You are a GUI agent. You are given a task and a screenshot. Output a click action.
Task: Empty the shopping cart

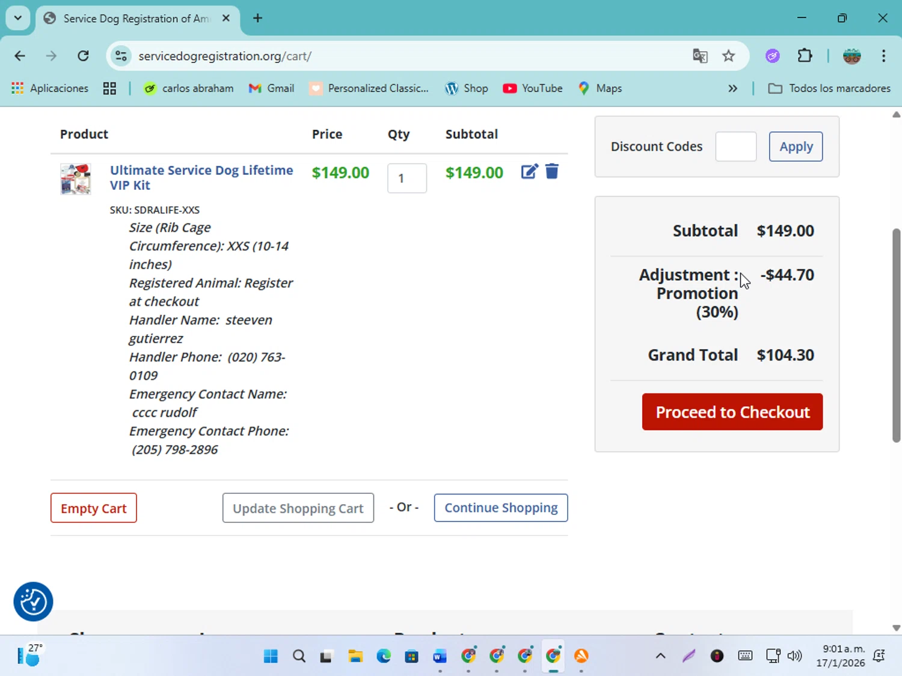(x=94, y=508)
